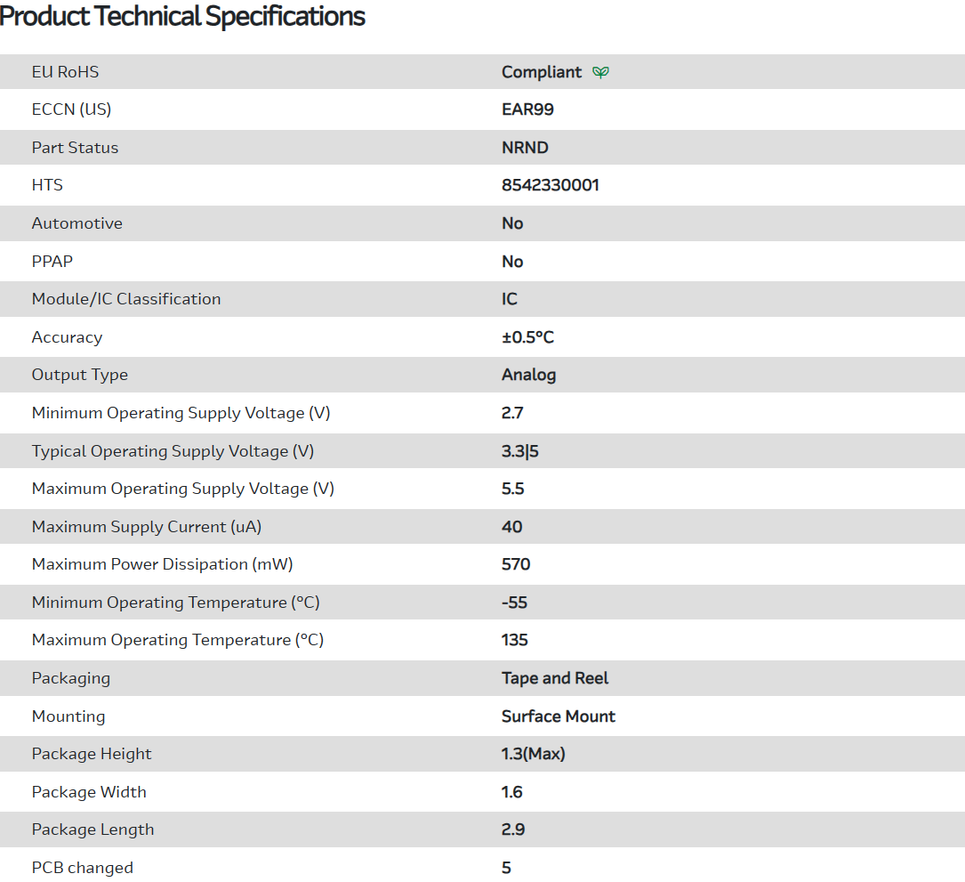Click the PCB changed row label

coord(82,868)
